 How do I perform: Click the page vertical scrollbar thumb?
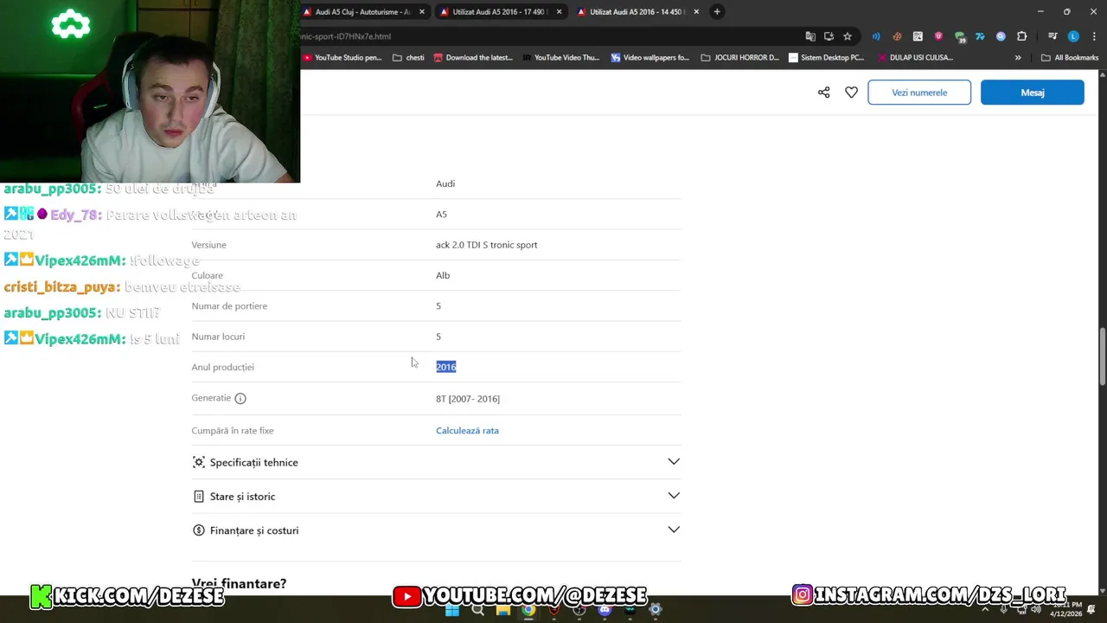1102,356
